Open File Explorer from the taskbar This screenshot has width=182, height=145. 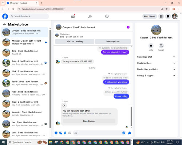point(51,142)
